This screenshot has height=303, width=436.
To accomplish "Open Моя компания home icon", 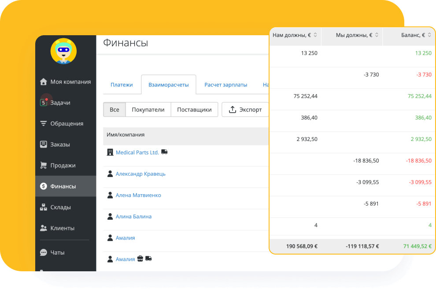I will [44, 81].
